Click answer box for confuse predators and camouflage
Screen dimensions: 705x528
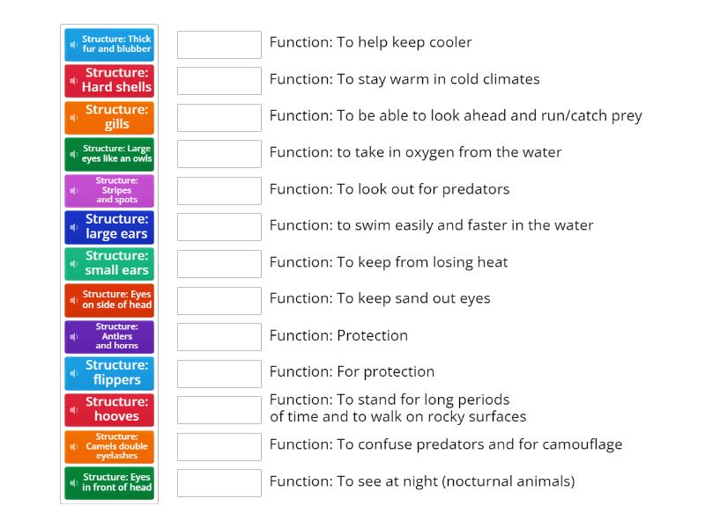pyautogui.click(x=219, y=446)
